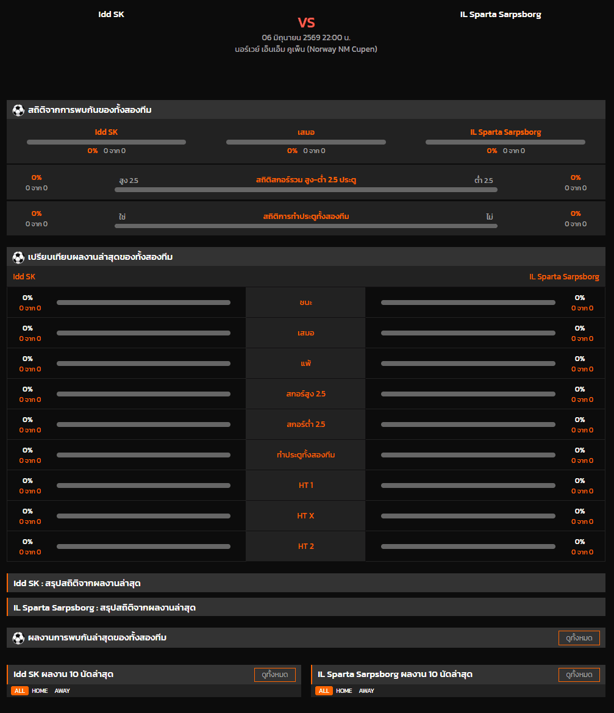Click the soccer ball icon beside head-to-head statistics
614x713 pixels.
click(18, 110)
